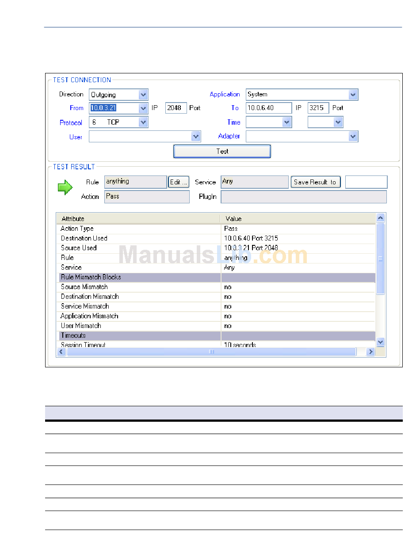Screen dimensions: 420x557
Task: Click the Action field showing Pass
Action: (147, 197)
